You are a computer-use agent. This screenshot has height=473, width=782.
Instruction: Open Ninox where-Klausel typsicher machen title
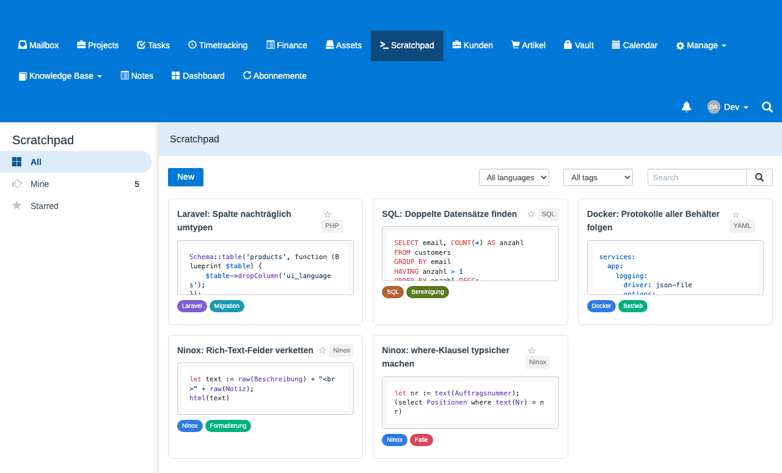pyautogui.click(x=445, y=357)
